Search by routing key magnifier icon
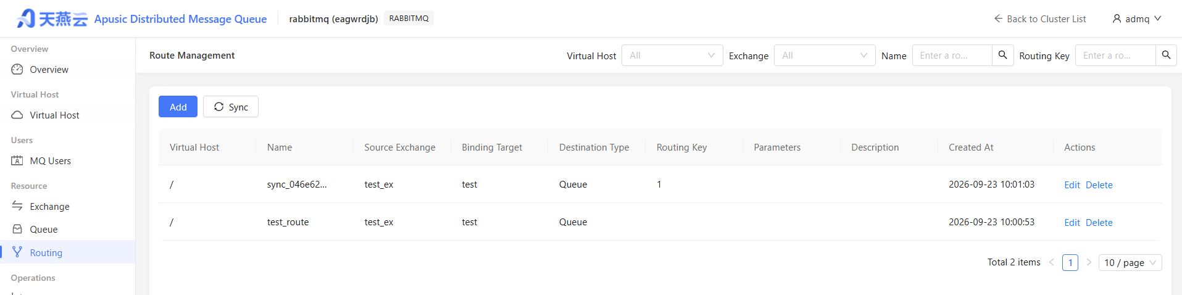1182x295 pixels. 1166,55
